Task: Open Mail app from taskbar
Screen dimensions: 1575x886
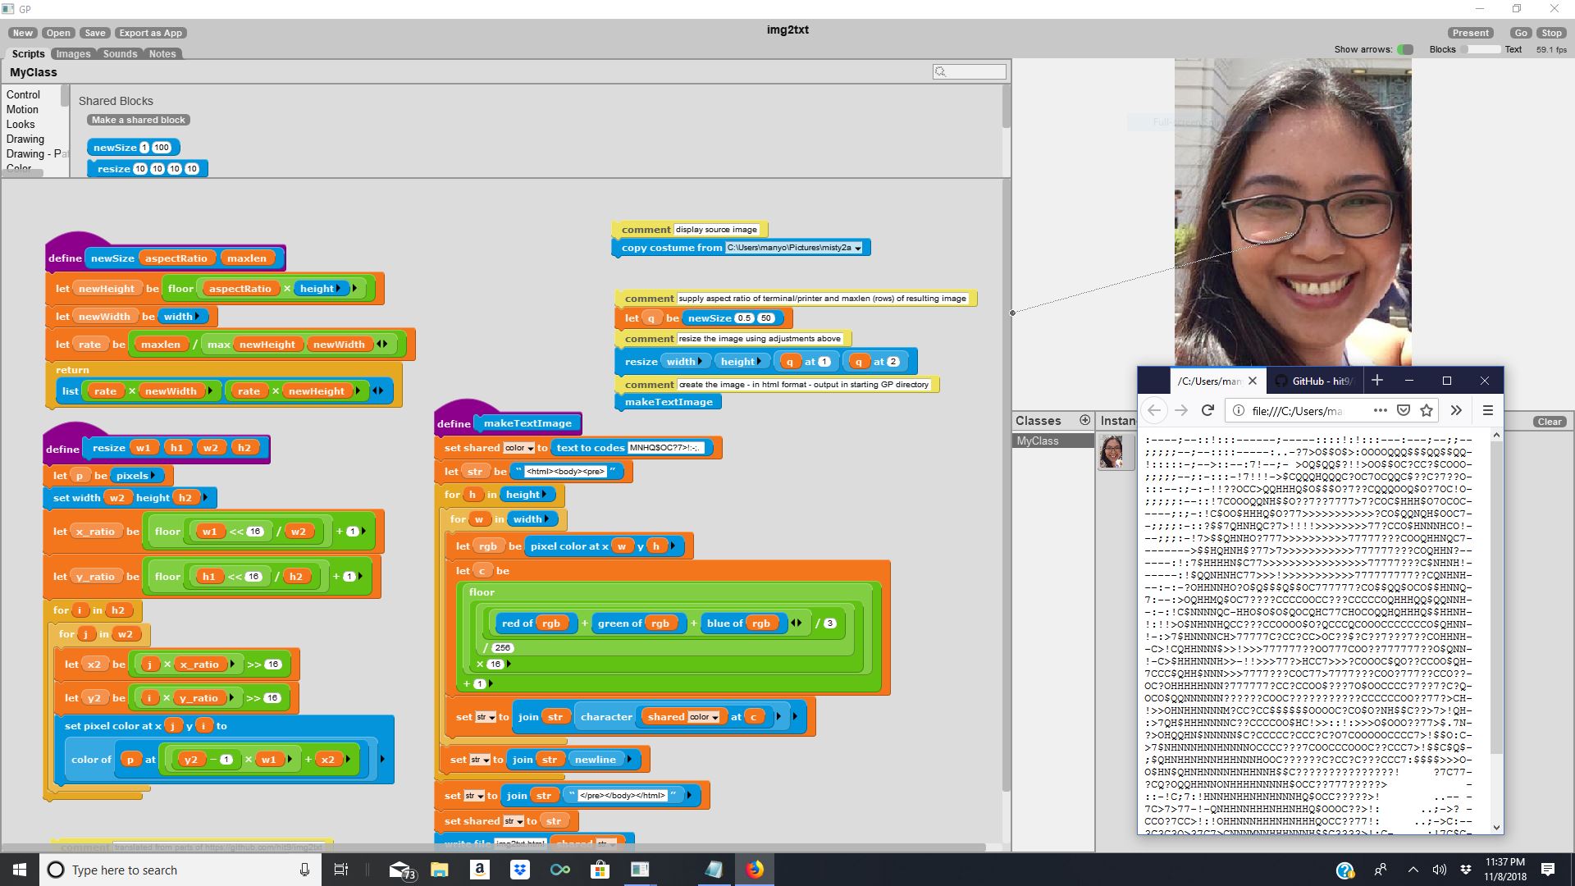Action: pos(400,870)
